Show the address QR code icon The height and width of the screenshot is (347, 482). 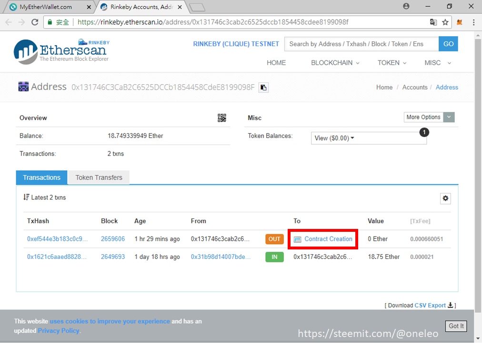pos(222,118)
